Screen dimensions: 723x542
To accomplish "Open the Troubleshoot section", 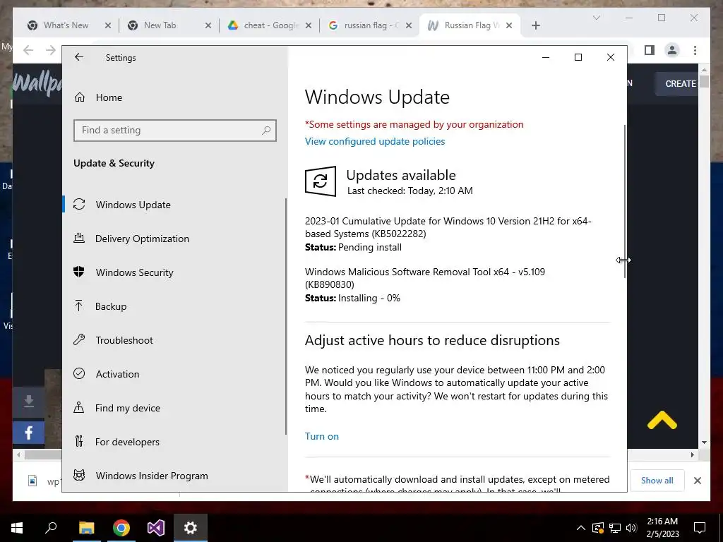I will (x=174, y=340).
